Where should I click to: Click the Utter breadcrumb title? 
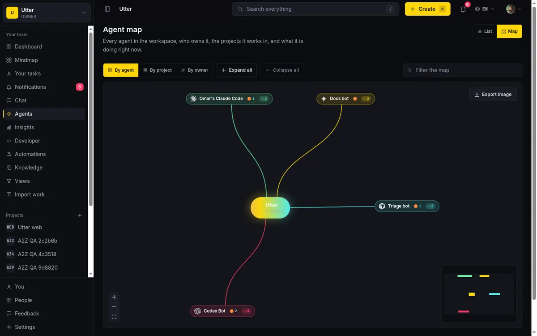125,9
